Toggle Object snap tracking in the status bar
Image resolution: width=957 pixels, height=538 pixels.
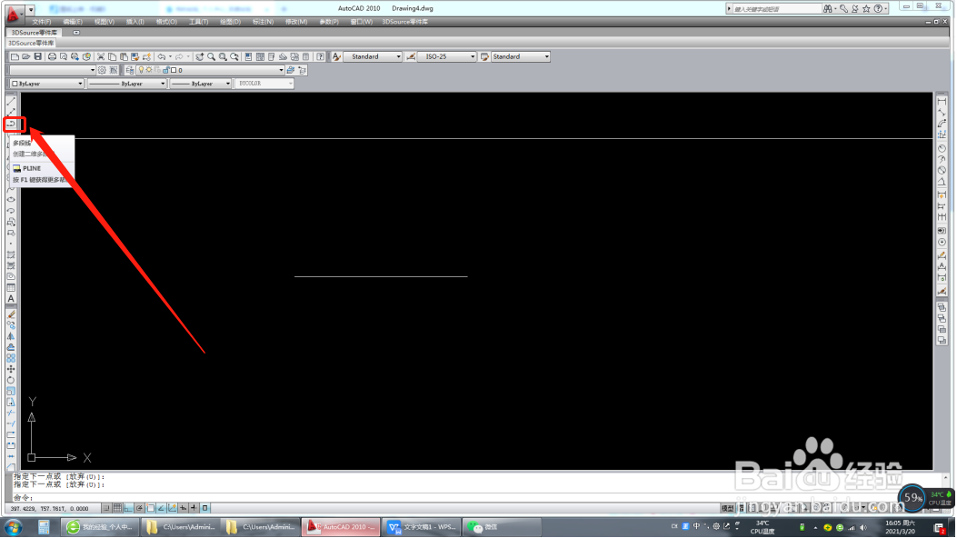point(161,508)
